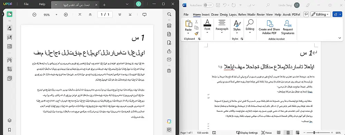
Task: Click Undo arrow in Word title bar
Action: [225, 5]
